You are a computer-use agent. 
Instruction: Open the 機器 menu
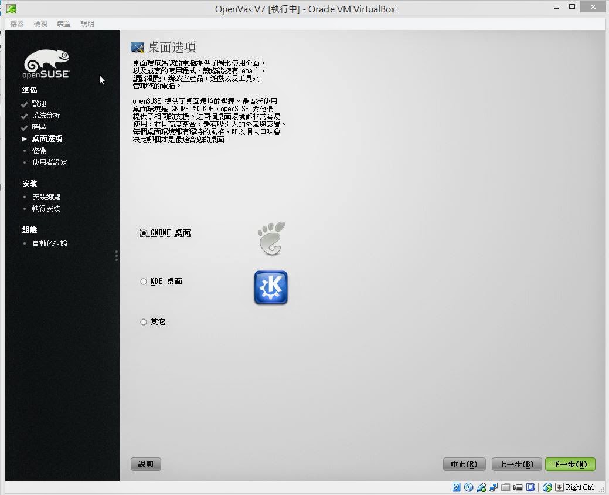(x=16, y=23)
